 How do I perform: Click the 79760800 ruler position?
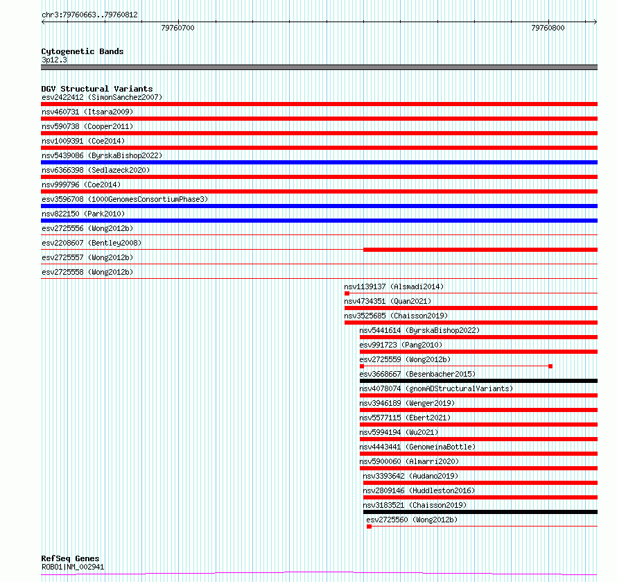[x=548, y=28]
